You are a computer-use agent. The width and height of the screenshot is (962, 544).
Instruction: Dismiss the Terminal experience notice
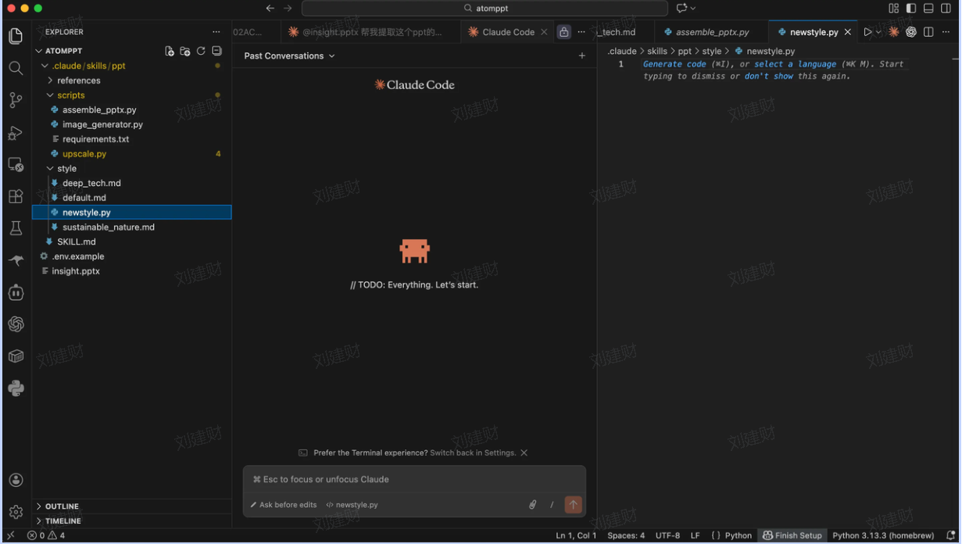(524, 453)
